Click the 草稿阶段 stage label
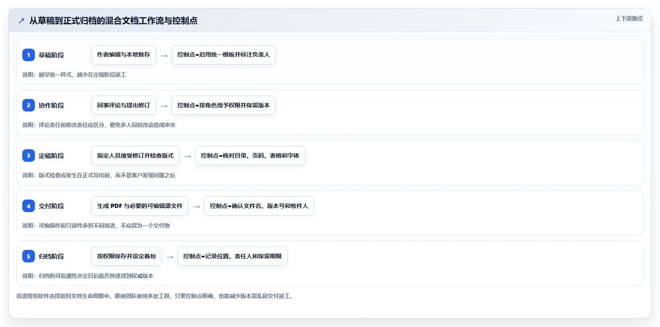 point(51,55)
